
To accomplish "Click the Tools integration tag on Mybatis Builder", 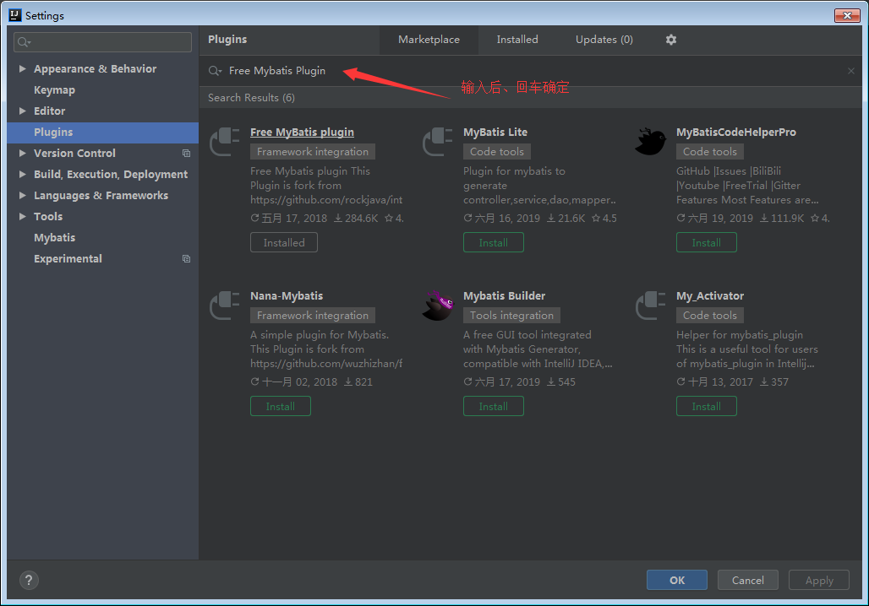I will coord(511,316).
